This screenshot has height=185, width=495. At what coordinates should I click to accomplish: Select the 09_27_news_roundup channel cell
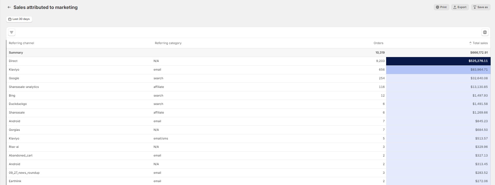(x=24, y=173)
